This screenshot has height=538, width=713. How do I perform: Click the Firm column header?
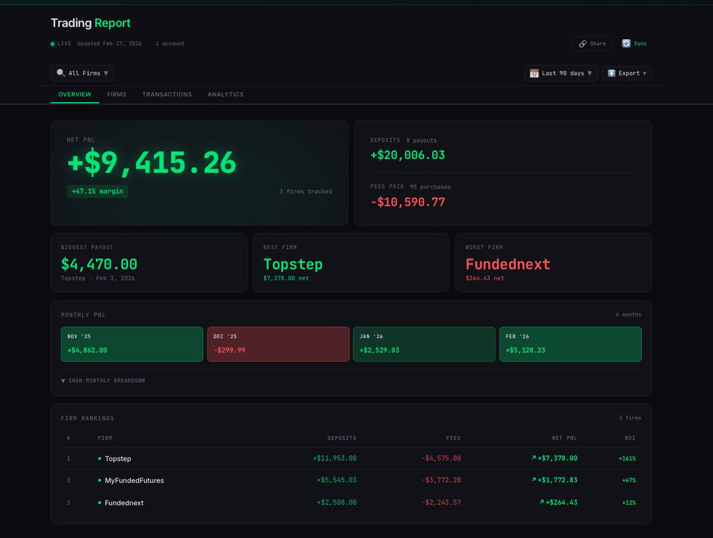click(105, 438)
